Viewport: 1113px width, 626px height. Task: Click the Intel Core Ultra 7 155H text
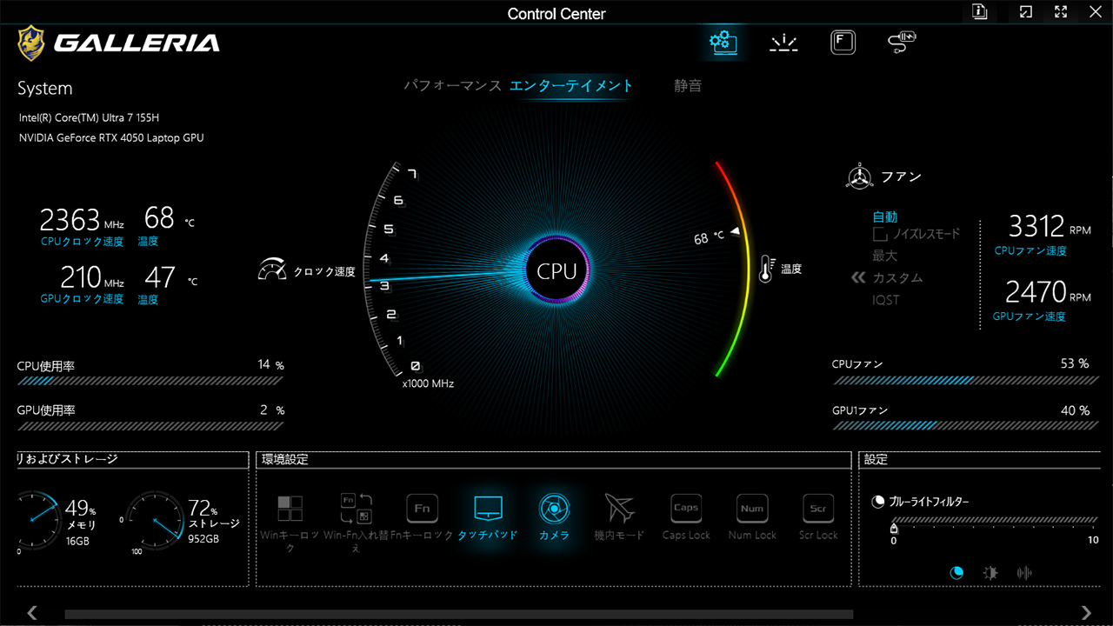[x=90, y=117]
